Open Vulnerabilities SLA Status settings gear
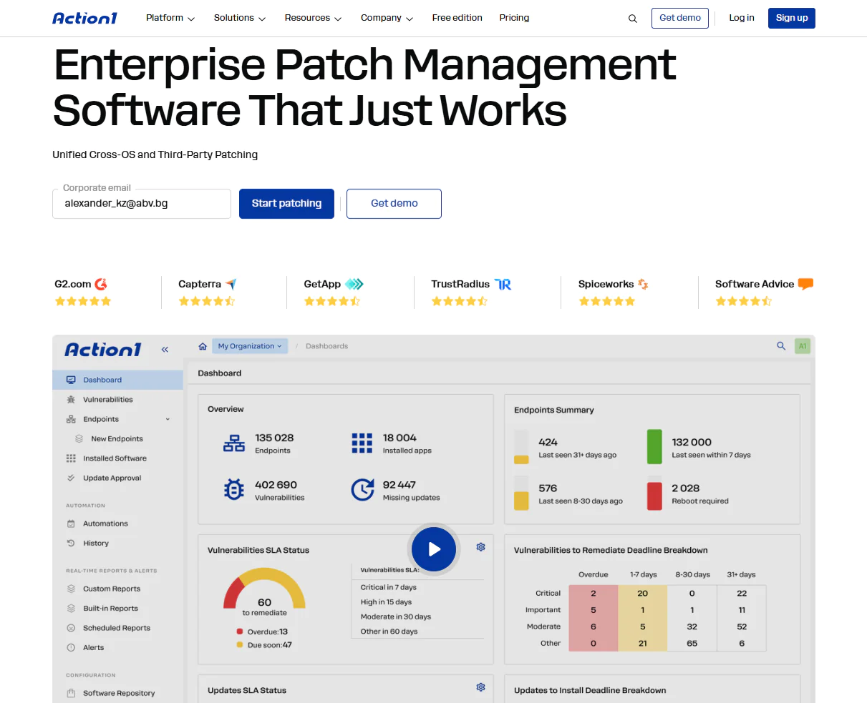This screenshot has width=867, height=703. click(481, 547)
